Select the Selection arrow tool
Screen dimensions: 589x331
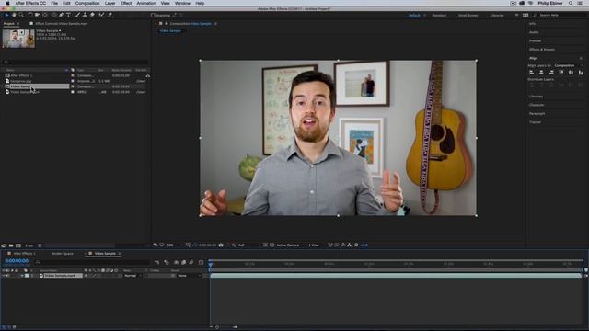point(6,15)
